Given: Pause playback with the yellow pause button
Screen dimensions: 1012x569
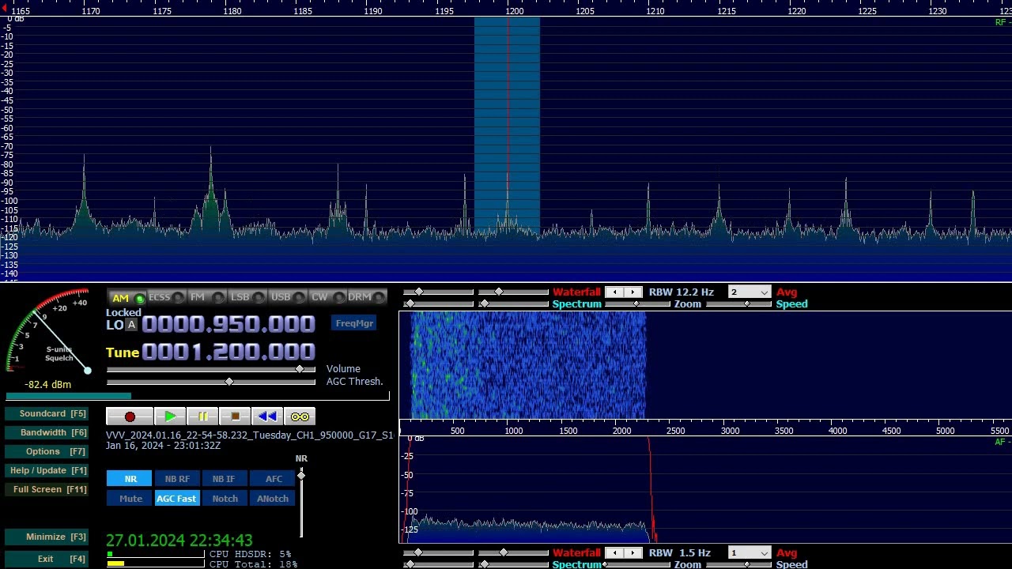Looking at the screenshot, I should (x=202, y=416).
